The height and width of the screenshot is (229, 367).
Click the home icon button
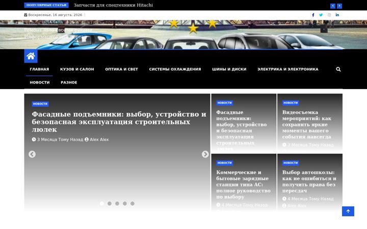(31, 56)
